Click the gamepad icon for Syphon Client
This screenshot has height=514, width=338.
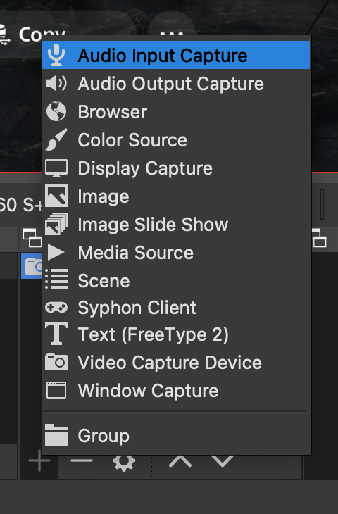pos(56,308)
